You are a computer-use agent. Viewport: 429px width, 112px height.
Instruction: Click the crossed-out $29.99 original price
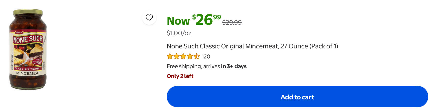(x=232, y=23)
